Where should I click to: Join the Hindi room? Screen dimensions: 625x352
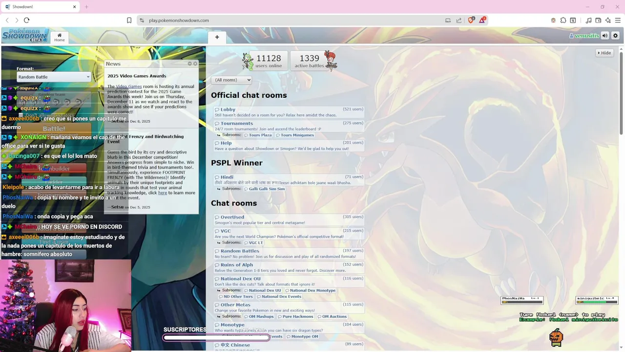coord(289,179)
